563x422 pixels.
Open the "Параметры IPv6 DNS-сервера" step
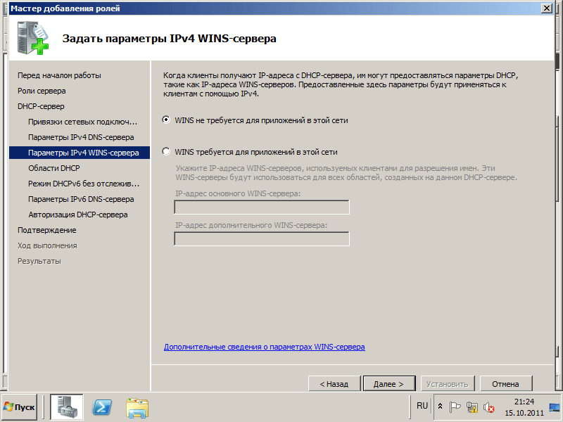(x=81, y=199)
